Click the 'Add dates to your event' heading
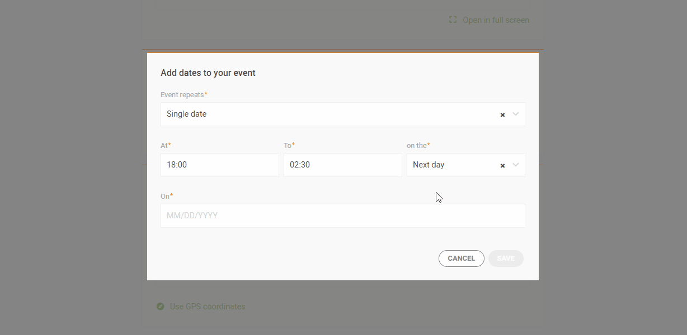The width and height of the screenshot is (687, 335). coord(208,73)
